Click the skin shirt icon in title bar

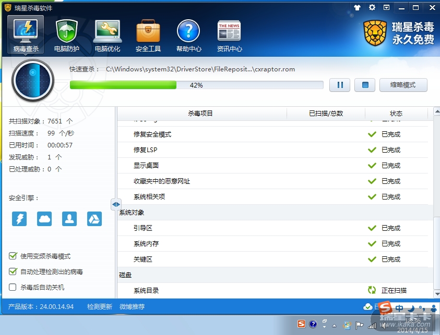point(357,8)
